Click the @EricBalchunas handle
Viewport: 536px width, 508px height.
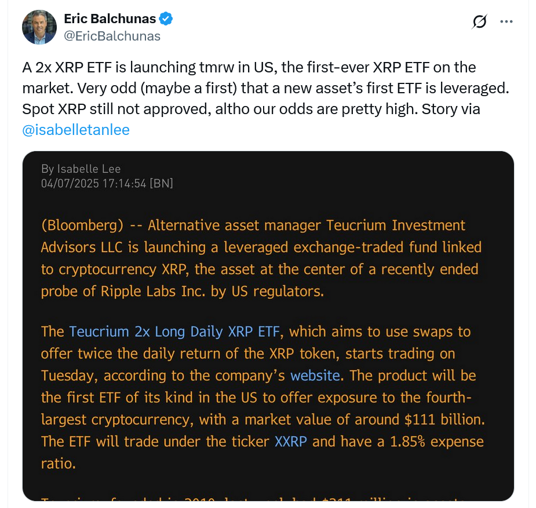point(112,36)
